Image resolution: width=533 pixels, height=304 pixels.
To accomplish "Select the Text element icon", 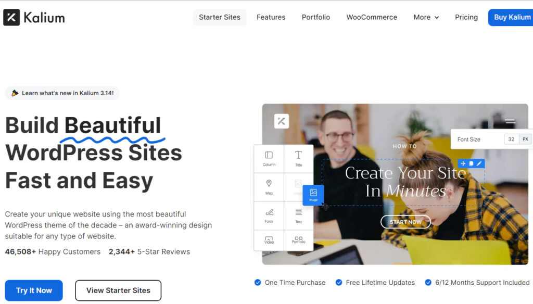I will click(298, 212).
